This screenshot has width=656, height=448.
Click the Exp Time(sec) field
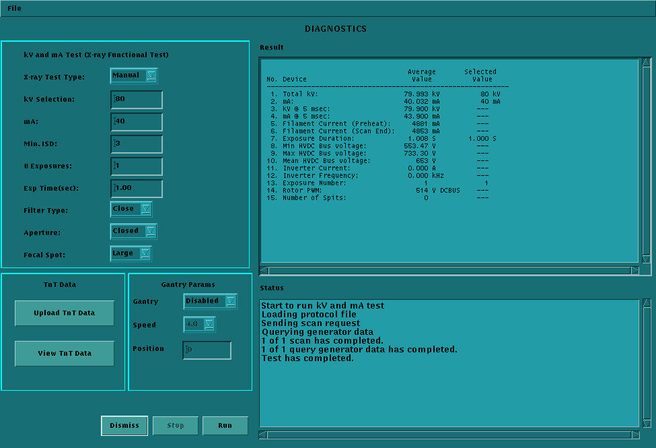pos(137,189)
